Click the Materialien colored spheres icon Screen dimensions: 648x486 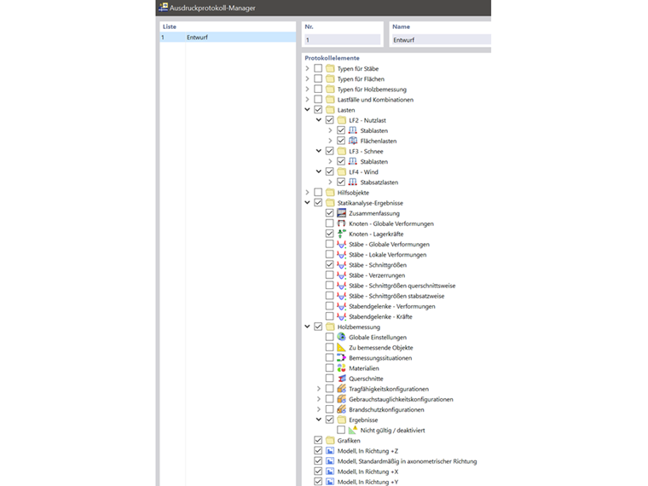[x=341, y=368]
